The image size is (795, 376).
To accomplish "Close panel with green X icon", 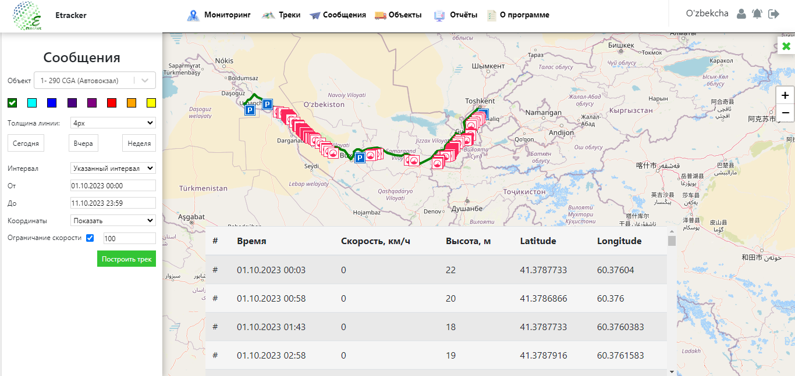I will 786,46.
